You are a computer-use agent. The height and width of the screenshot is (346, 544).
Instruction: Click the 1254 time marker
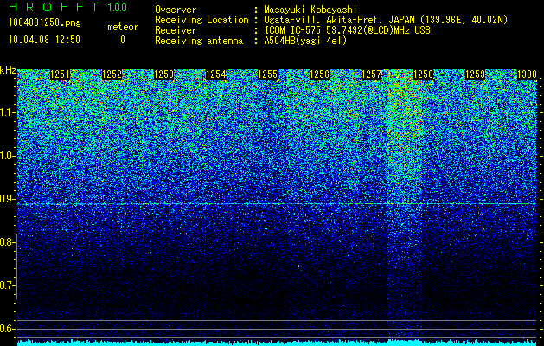pyautogui.click(x=216, y=74)
